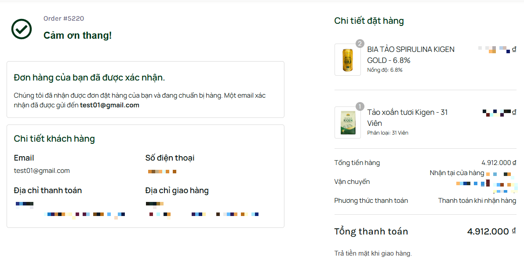Click the Nhận tại cửa hàng shipping text
The image size is (524, 260).
pos(457,173)
